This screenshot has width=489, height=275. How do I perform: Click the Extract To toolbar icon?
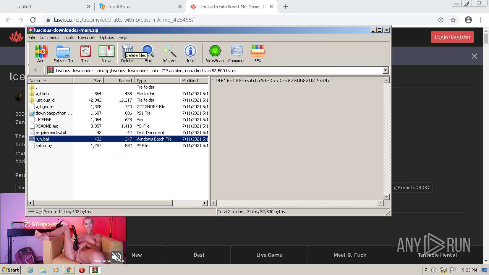63,53
